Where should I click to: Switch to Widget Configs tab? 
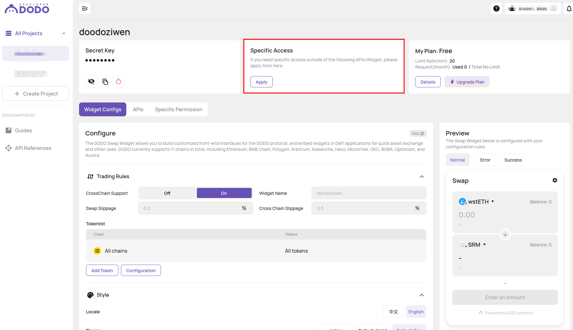click(103, 109)
